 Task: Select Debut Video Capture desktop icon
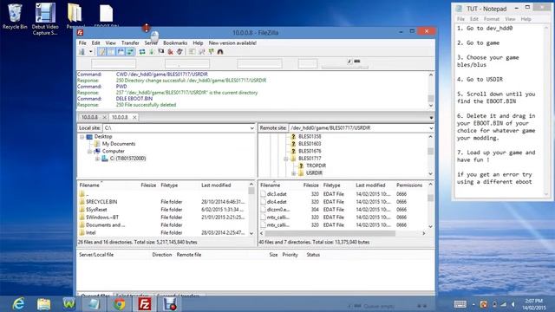[45, 19]
